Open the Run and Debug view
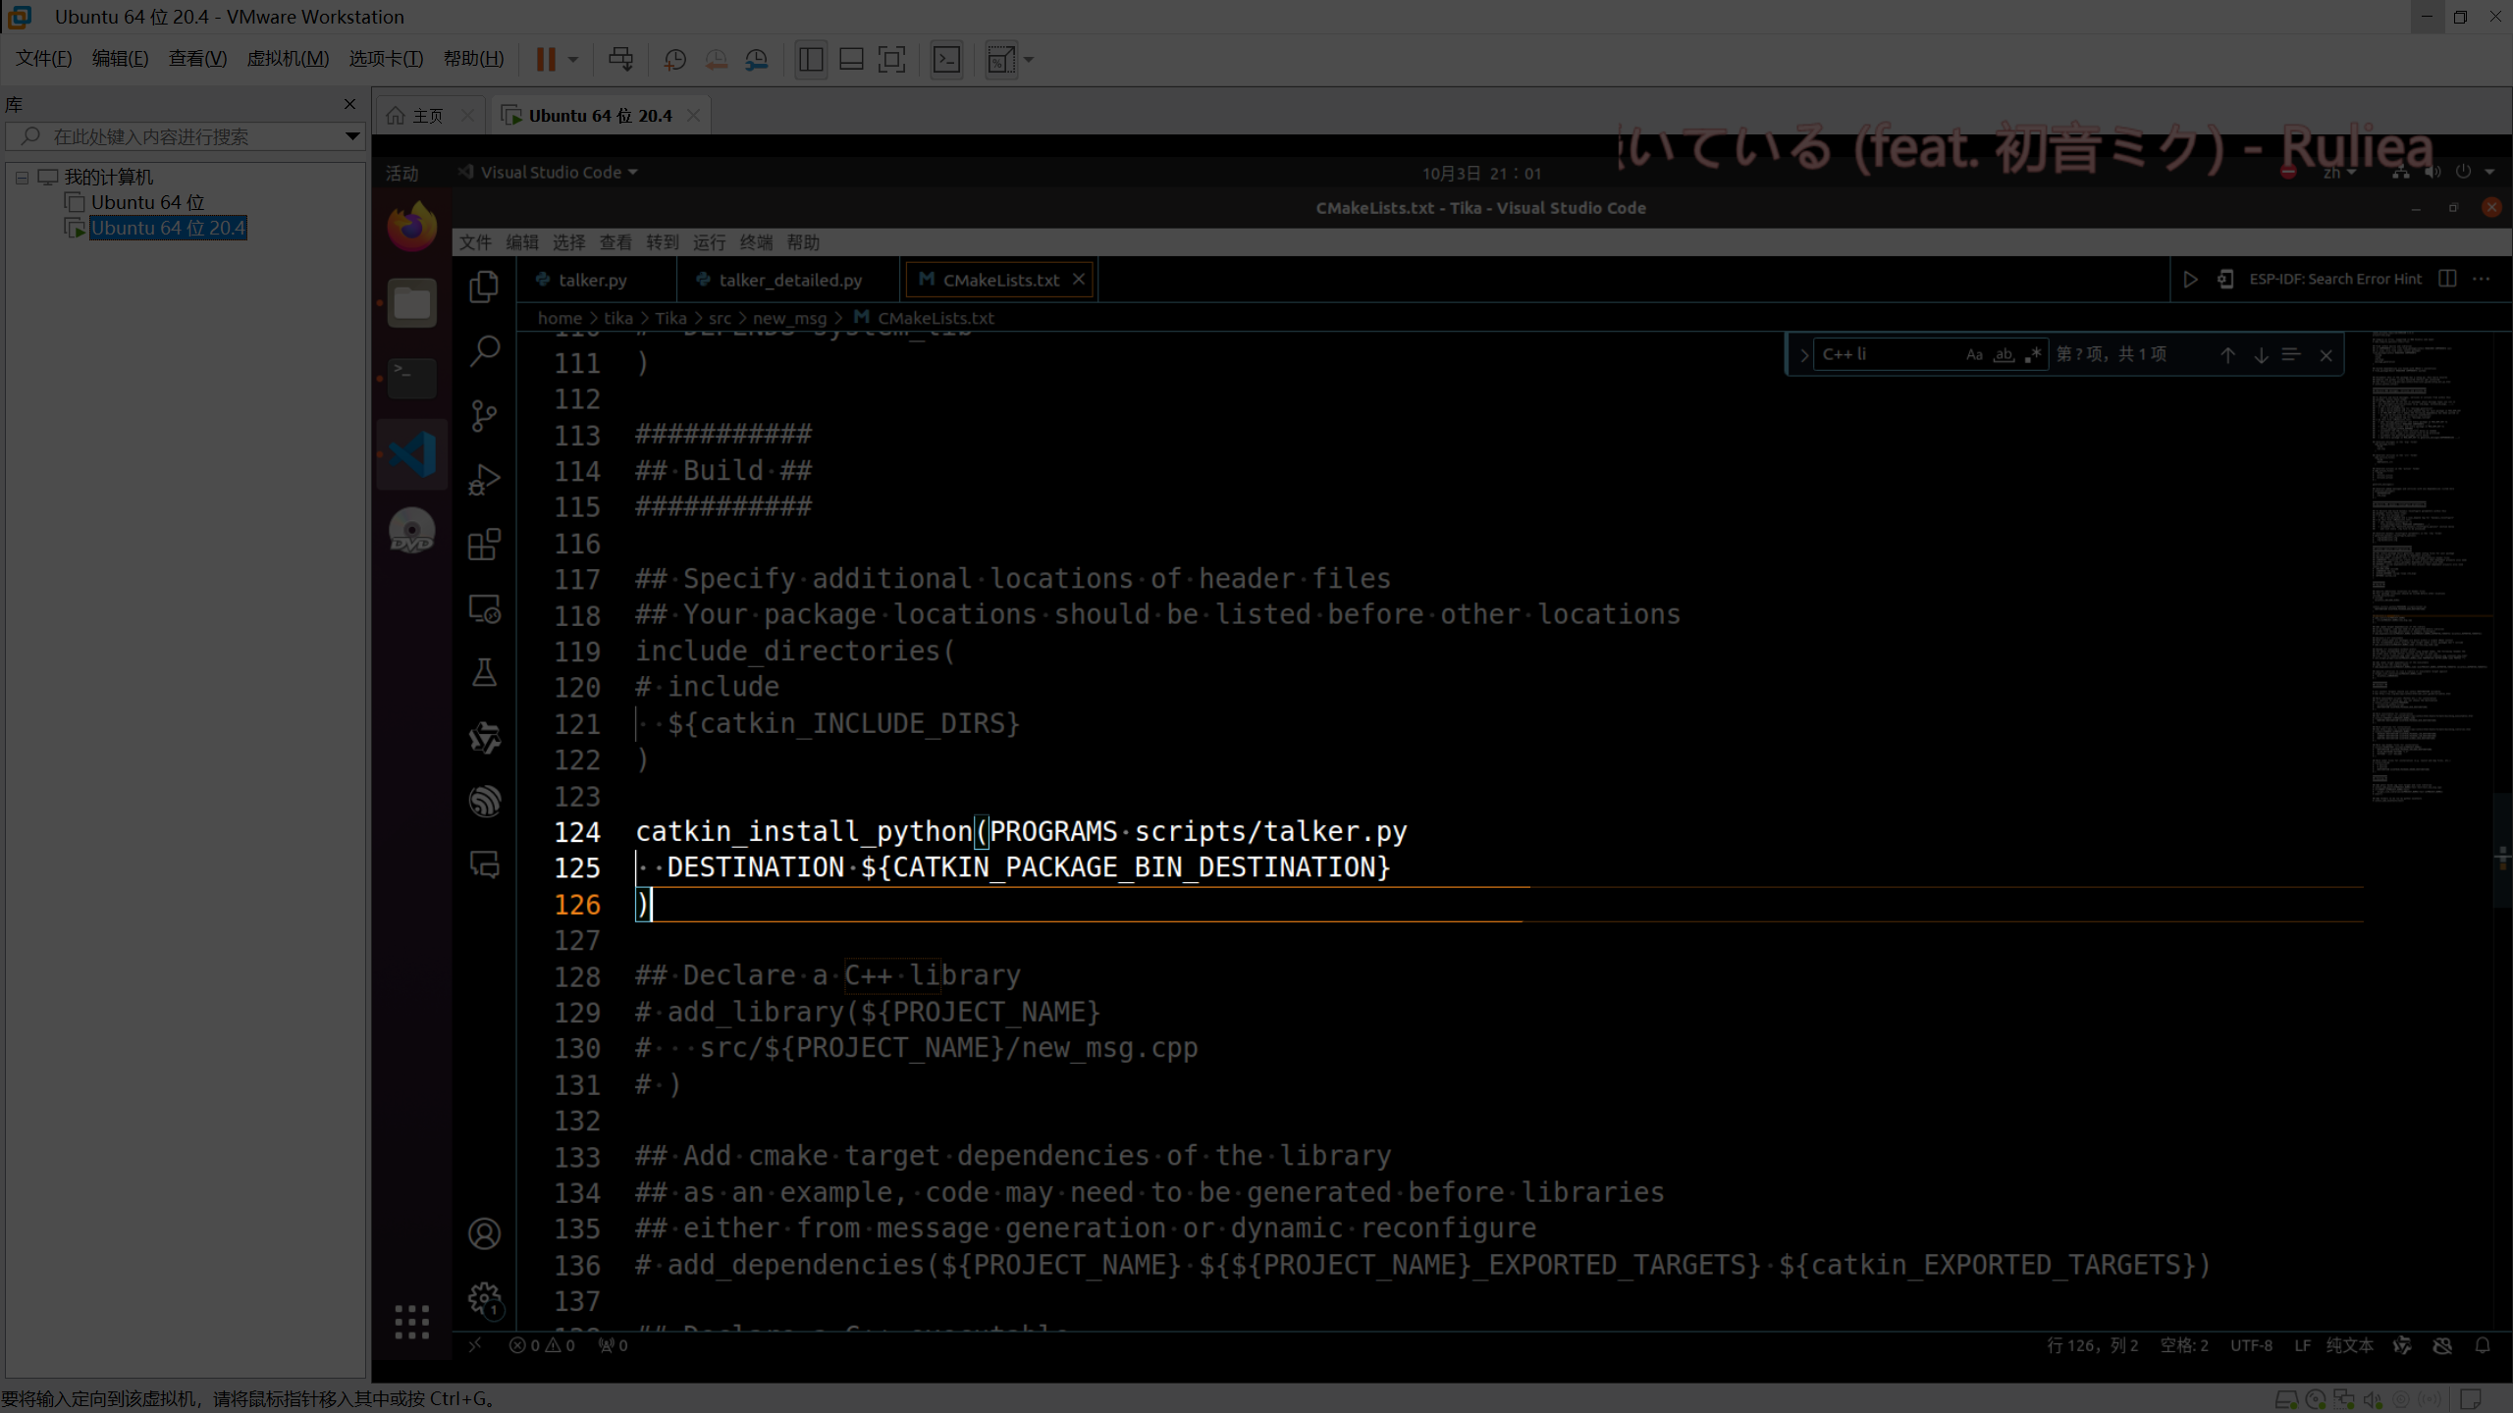Image resolution: width=2513 pixels, height=1413 pixels. click(x=484, y=480)
